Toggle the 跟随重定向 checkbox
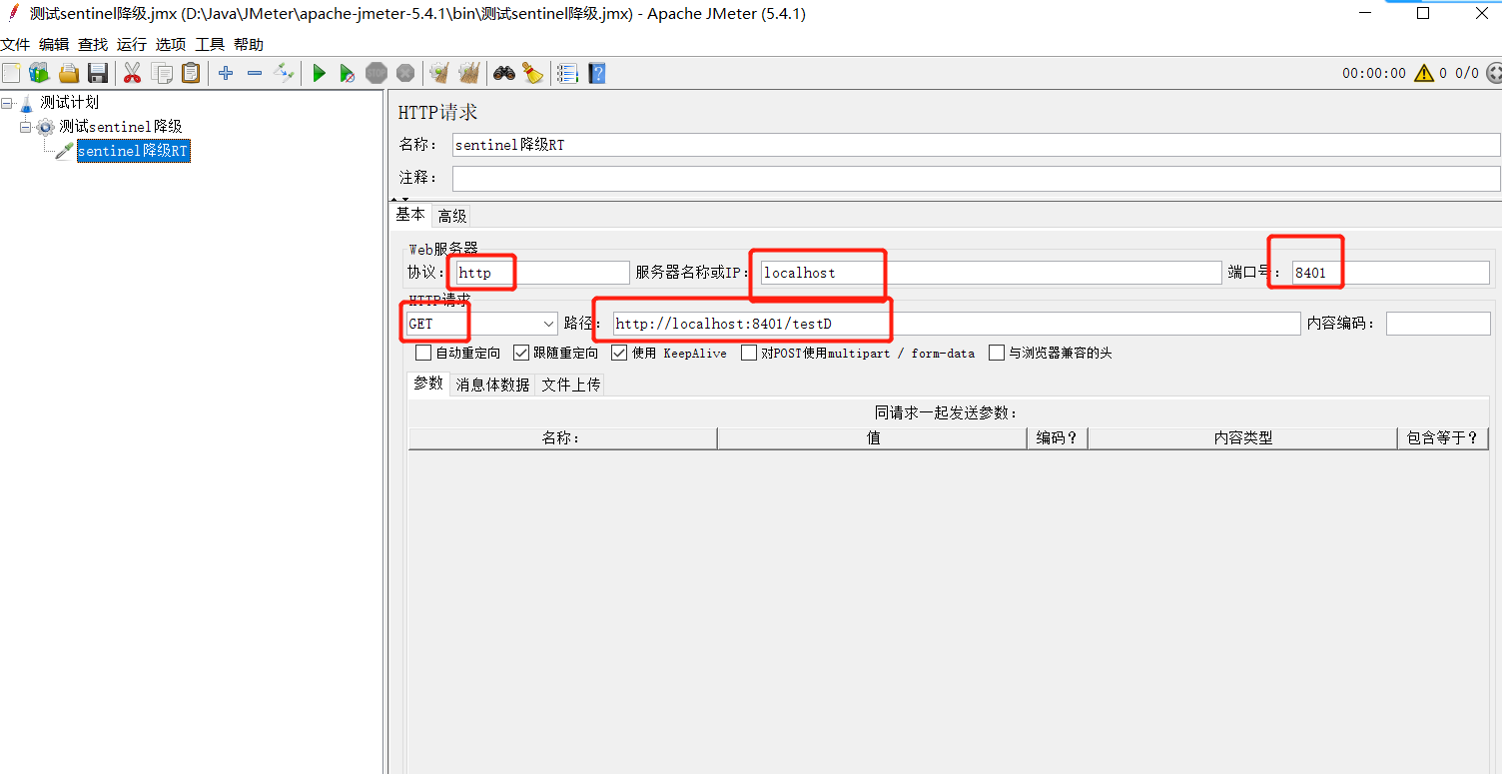Viewport: 1502px width, 774px height. pos(521,353)
